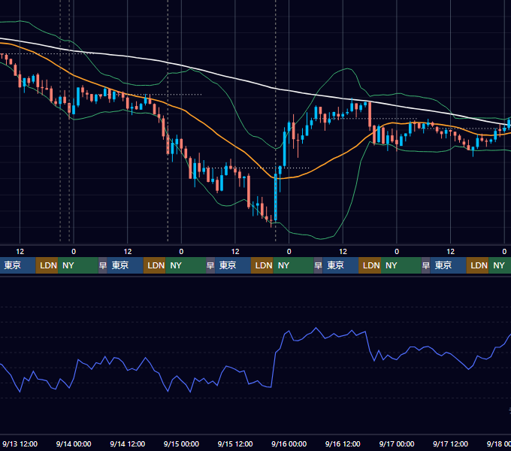Select the 9/17 12:00 time axis label
The height and width of the screenshot is (451, 511).
[450, 443]
